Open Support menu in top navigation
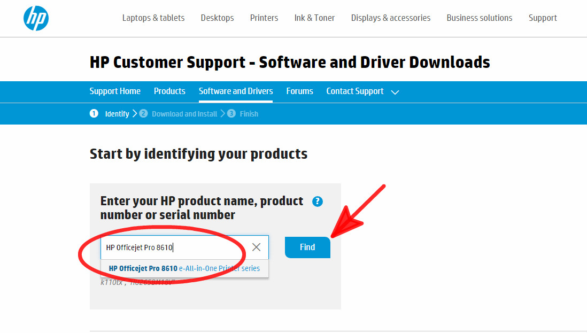The width and height of the screenshot is (587, 333). pyautogui.click(x=543, y=18)
